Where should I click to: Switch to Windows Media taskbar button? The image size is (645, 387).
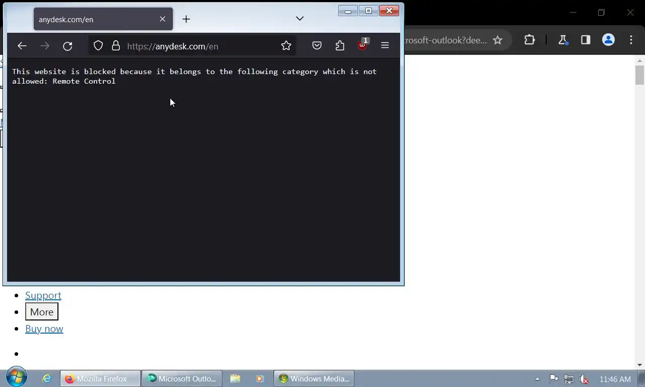(314, 378)
